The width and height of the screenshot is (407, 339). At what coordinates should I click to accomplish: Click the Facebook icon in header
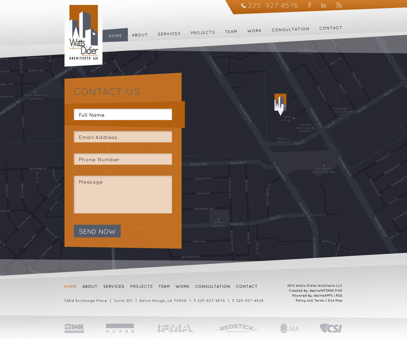point(309,5)
